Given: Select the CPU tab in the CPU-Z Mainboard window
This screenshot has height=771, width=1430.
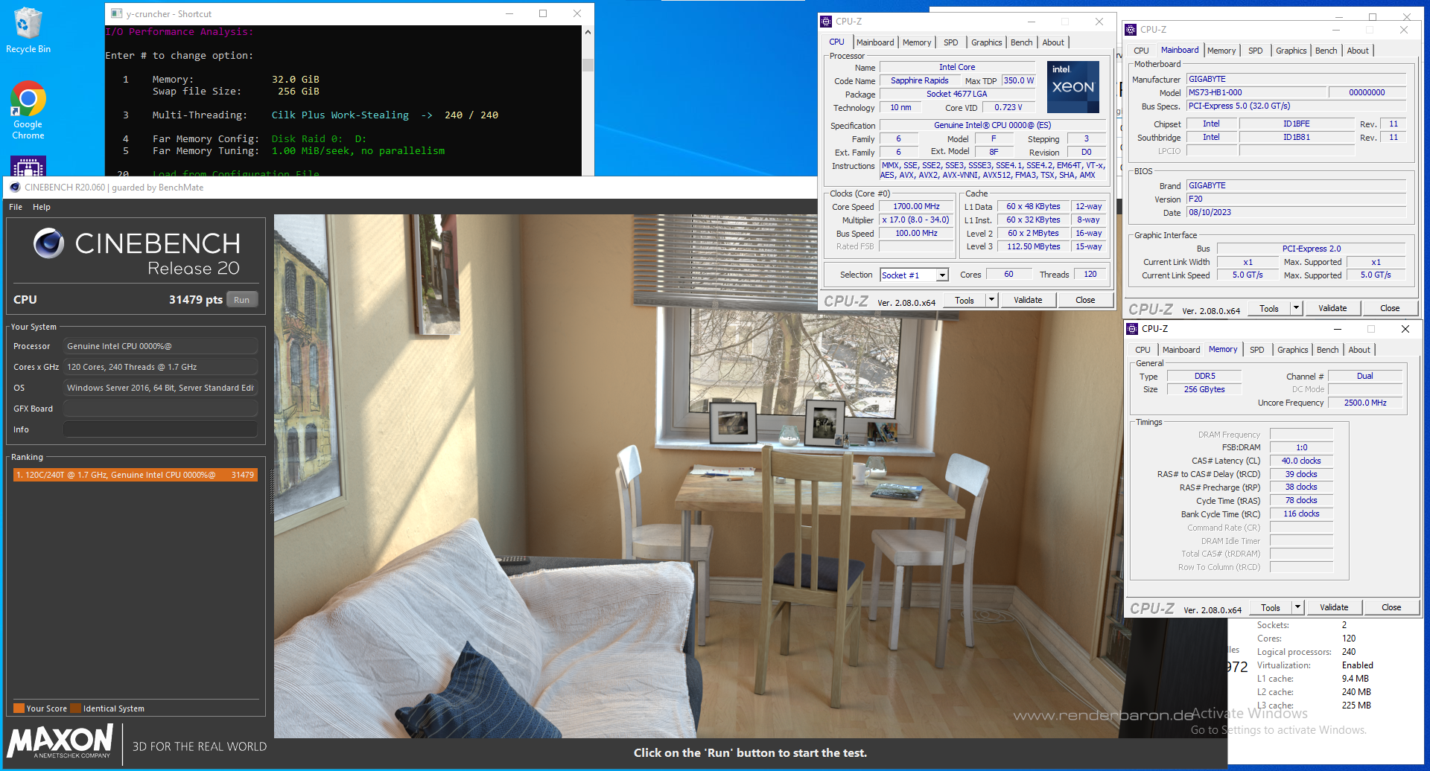Looking at the screenshot, I should coord(1142,51).
